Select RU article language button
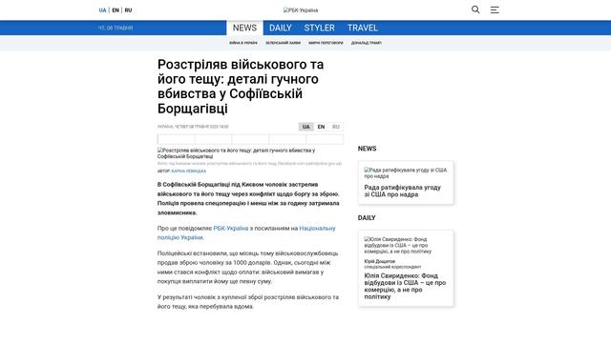The image size is (611, 343). point(336,127)
